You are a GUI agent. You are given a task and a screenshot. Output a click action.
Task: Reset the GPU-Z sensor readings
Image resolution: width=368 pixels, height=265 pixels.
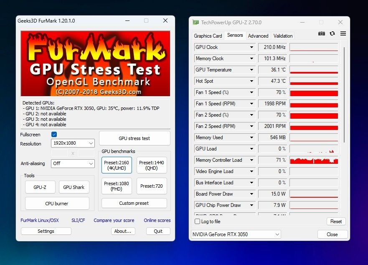click(336, 221)
